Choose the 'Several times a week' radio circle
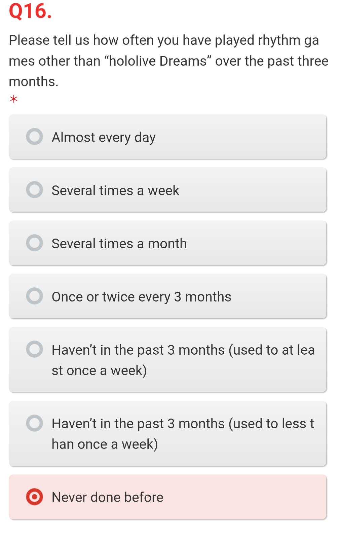 click(x=34, y=189)
